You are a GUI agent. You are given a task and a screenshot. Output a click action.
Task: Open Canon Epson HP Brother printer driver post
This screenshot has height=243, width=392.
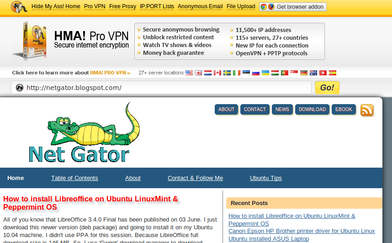tap(302, 231)
